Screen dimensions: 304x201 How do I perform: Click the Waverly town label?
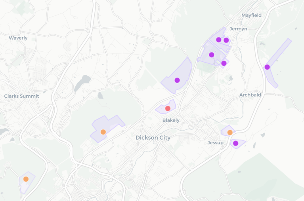(x=18, y=38)
